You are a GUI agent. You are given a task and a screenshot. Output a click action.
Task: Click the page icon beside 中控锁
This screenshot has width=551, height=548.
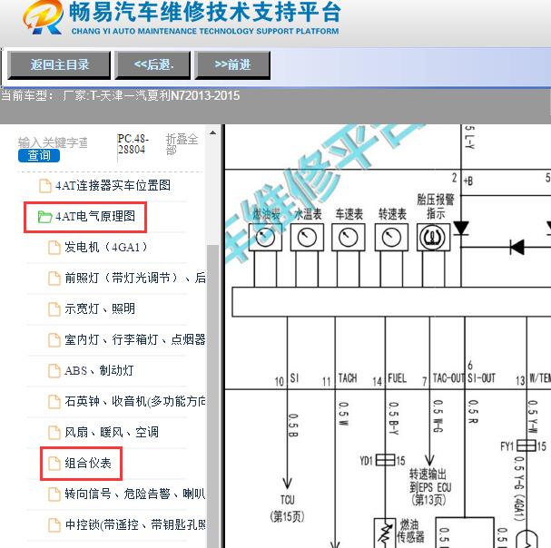click(54, 525)
